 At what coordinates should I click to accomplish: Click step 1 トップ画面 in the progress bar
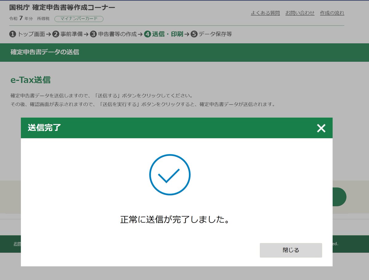(27, 34)
